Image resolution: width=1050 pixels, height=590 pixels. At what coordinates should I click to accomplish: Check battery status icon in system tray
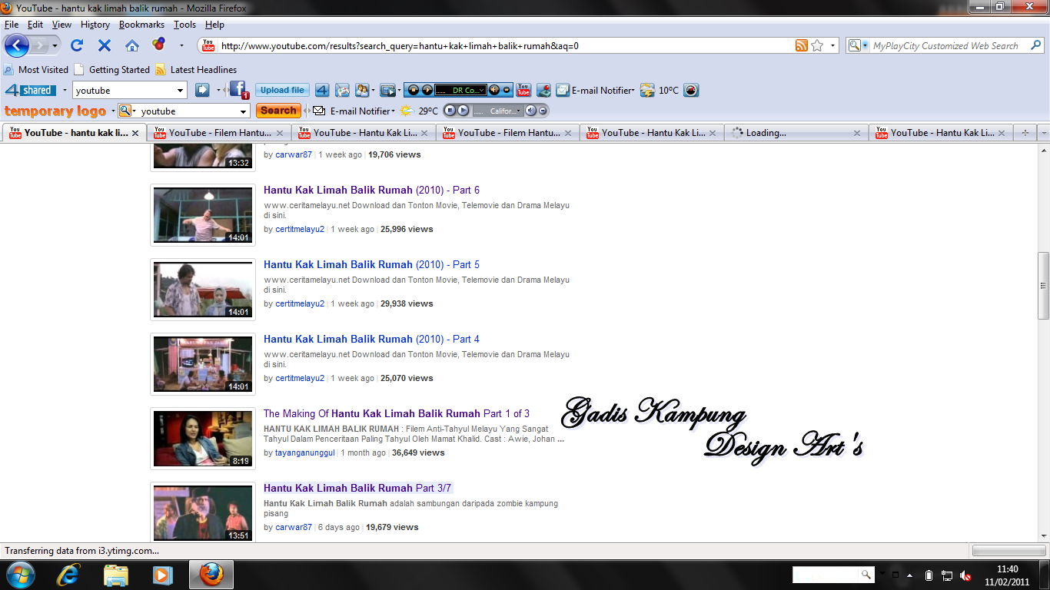[929, 575]
